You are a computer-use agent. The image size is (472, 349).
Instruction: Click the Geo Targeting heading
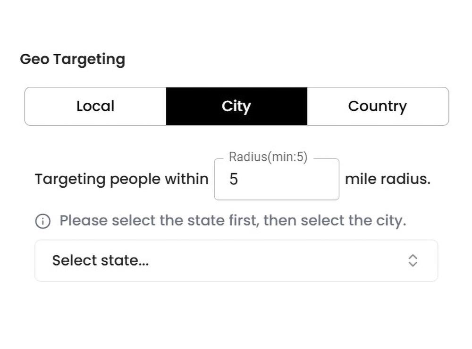coord(72,58)
